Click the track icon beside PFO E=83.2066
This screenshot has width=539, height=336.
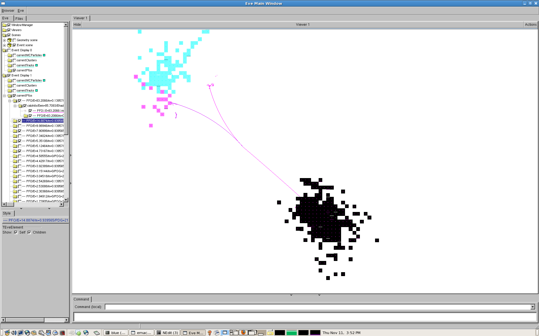25,111
